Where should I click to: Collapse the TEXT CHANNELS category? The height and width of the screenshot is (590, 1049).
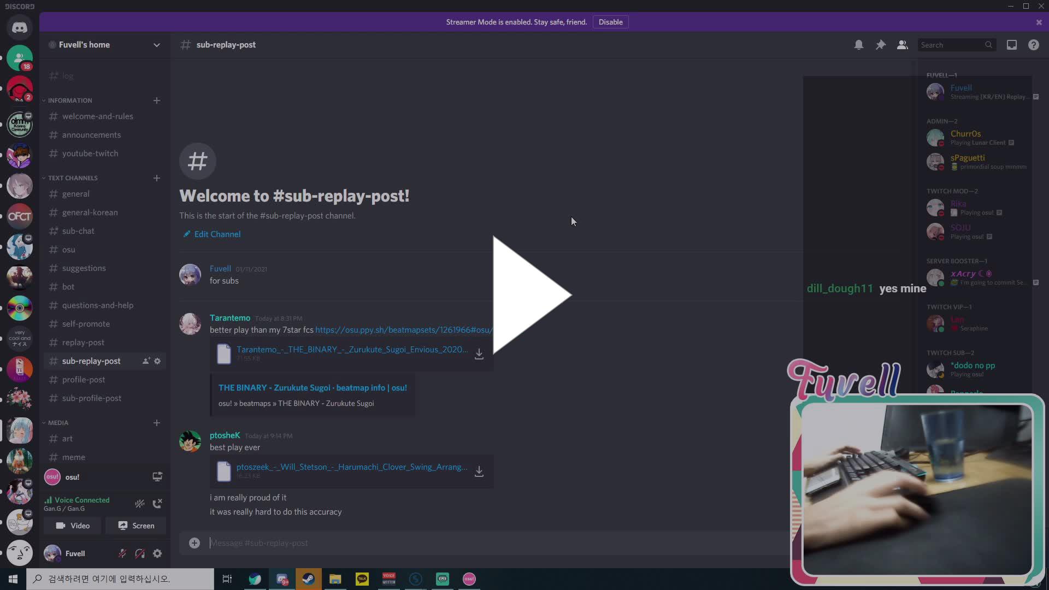click(72, 178)
